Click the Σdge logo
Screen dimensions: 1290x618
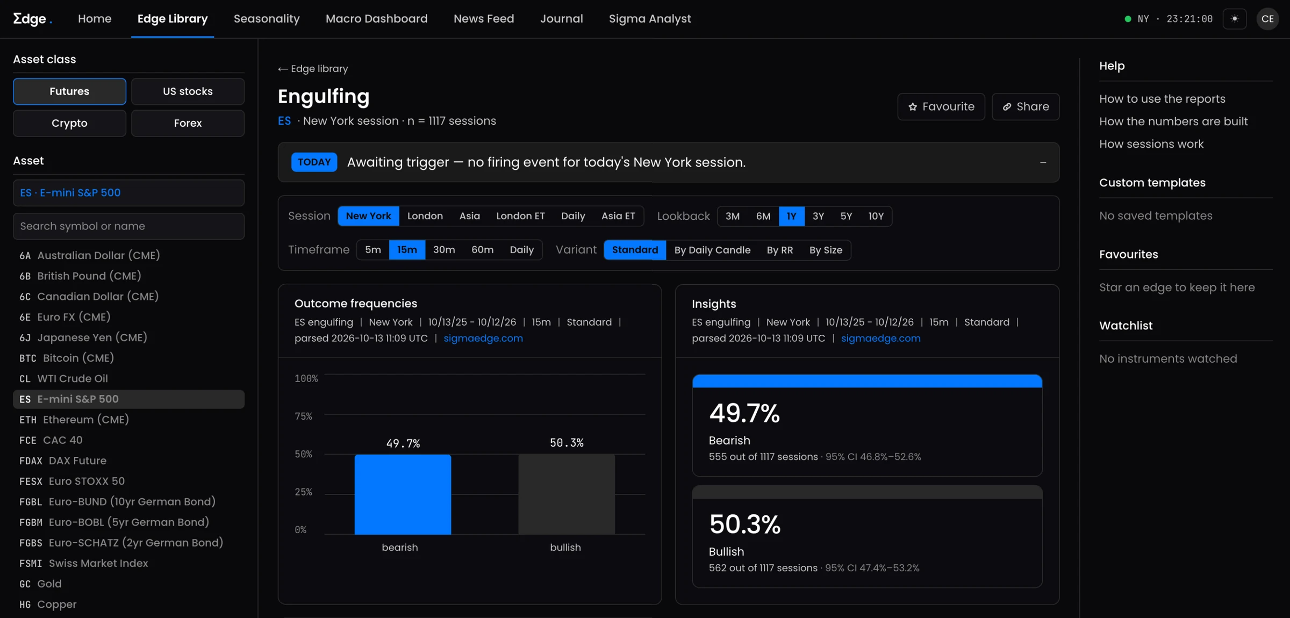(32, 19)
